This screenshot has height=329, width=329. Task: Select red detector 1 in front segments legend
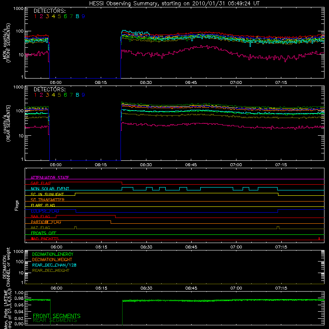point(35,16)
